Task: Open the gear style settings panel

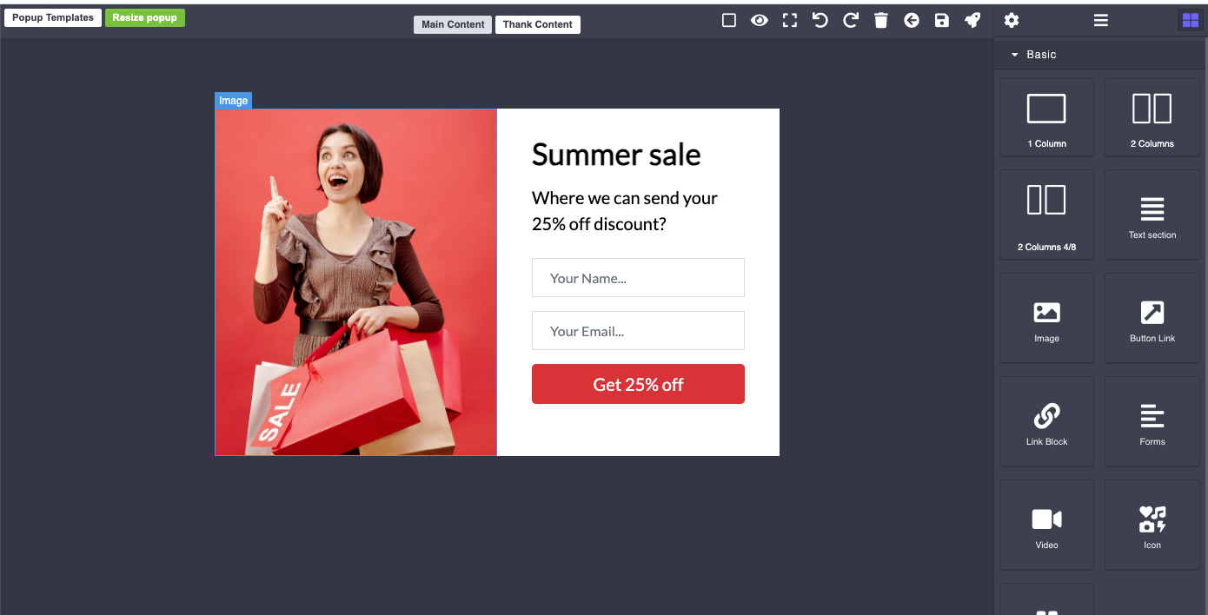Action: coord(1011,20)
